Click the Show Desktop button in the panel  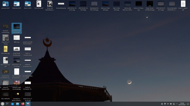click(188, 104)
